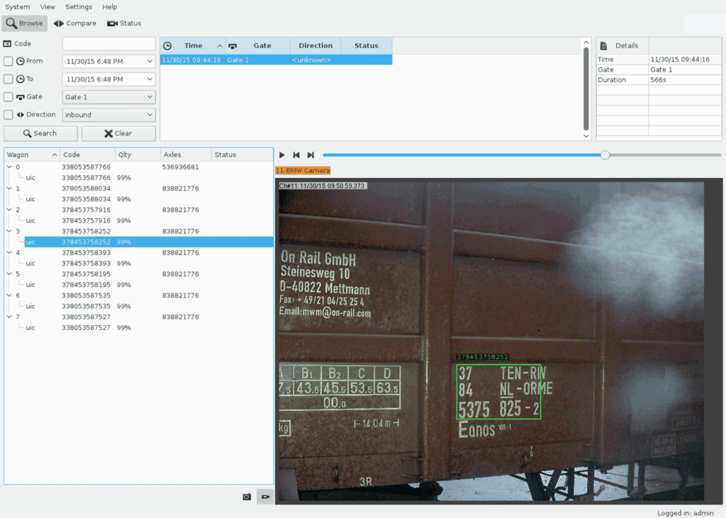
Task: Collapse wagon 1 tree node
Action: coord(9,188)
